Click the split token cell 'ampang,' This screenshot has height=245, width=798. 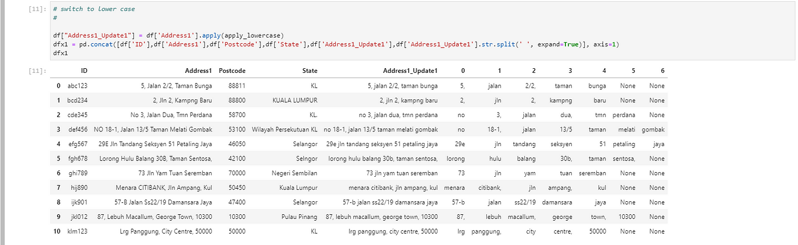(x=560, y=188)
